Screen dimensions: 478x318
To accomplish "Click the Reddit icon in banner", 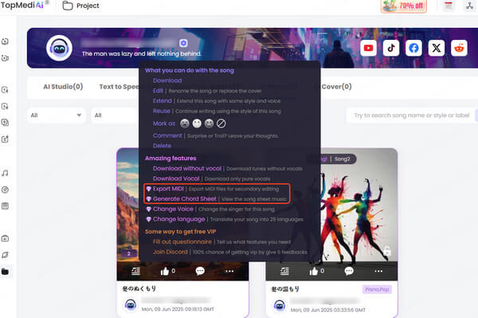I will tap(459, 48).
